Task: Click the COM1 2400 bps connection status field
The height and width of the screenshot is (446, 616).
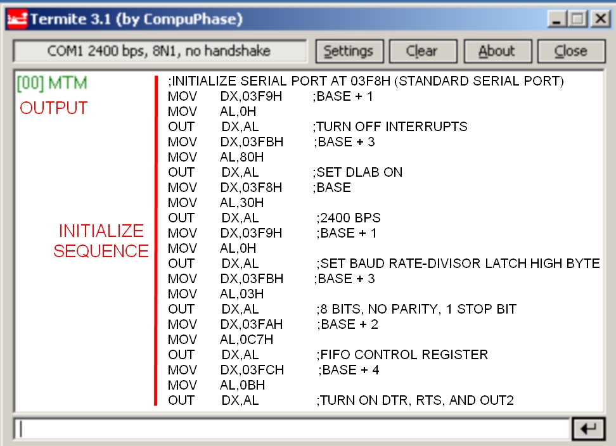Action: [x=159, y=51]
